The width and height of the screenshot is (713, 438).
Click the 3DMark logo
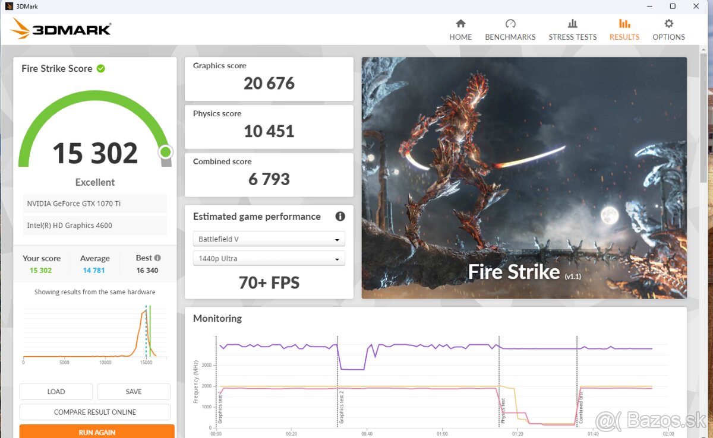[61, 29]
